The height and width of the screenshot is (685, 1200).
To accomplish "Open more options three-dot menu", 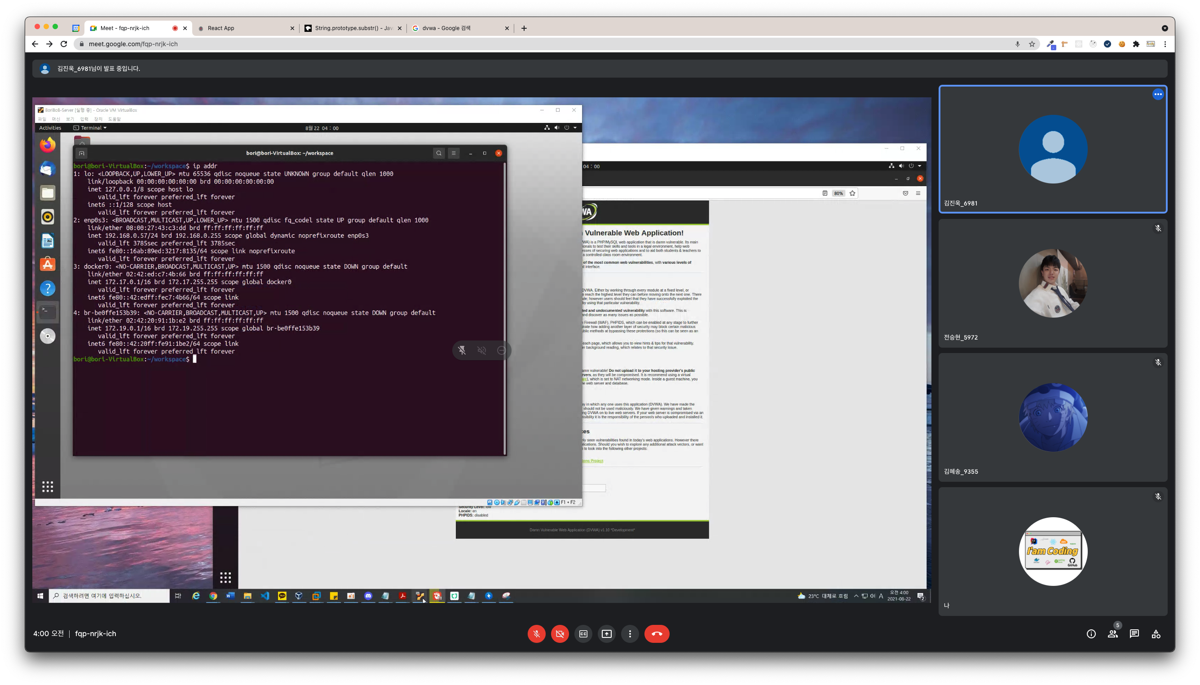I will [630, 634].
